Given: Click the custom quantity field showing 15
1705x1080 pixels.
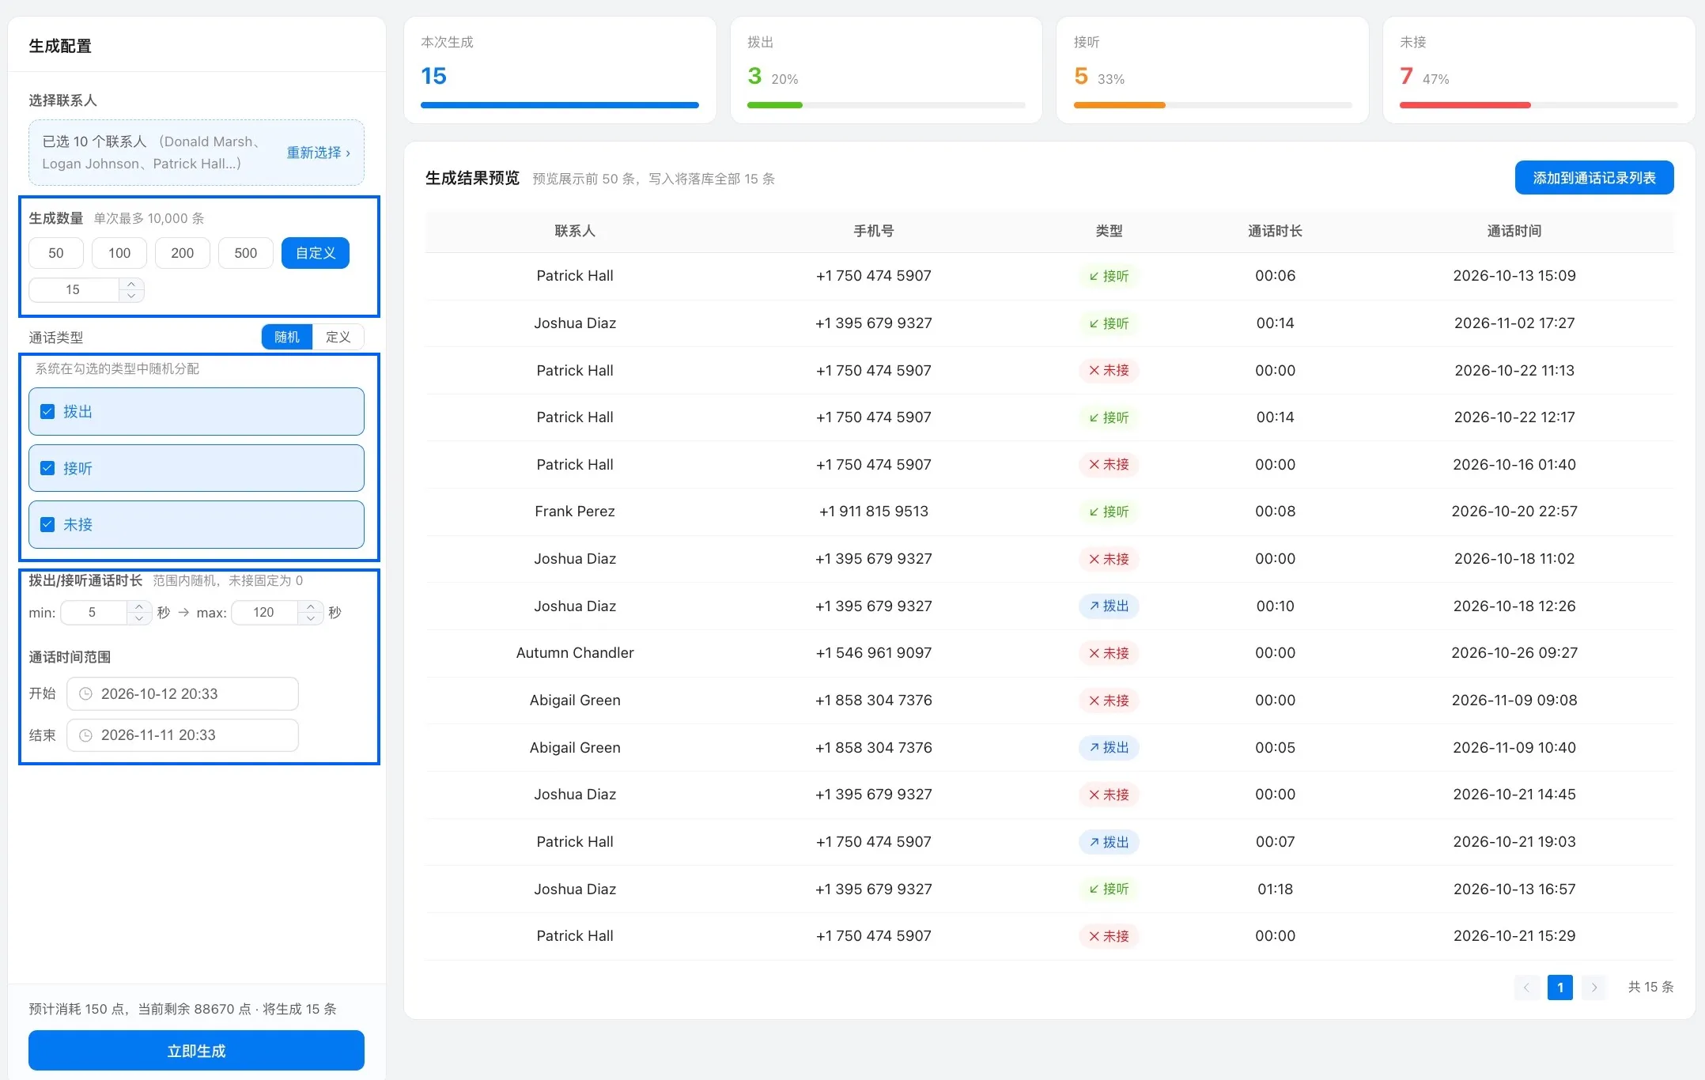Looking at the screenshot, I should (74, 290).
